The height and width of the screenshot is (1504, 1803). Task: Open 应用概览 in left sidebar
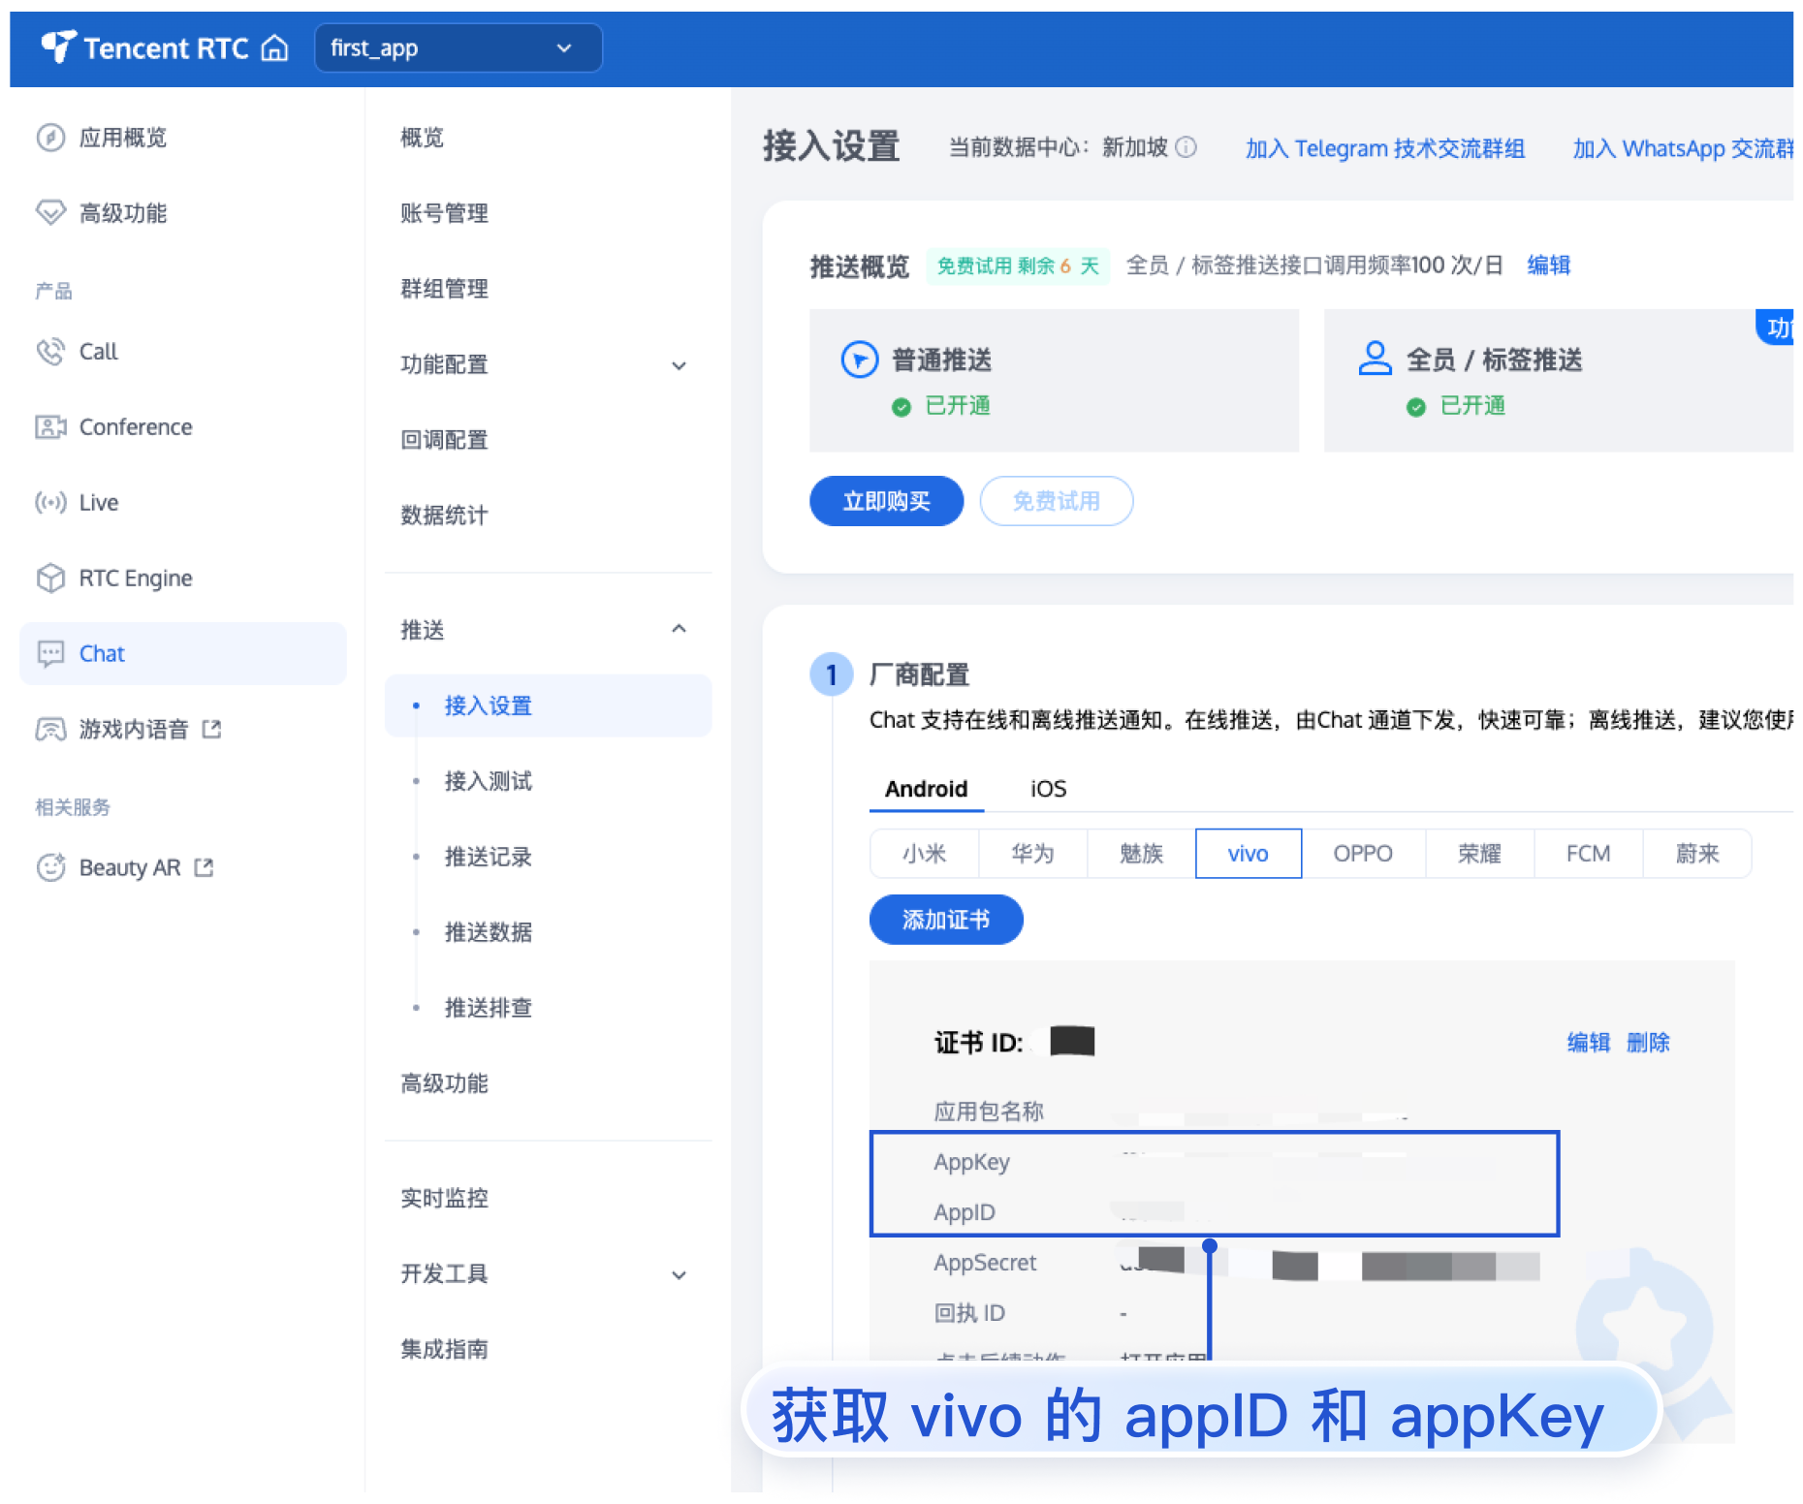pyautogui.click(x=123, y=138)
